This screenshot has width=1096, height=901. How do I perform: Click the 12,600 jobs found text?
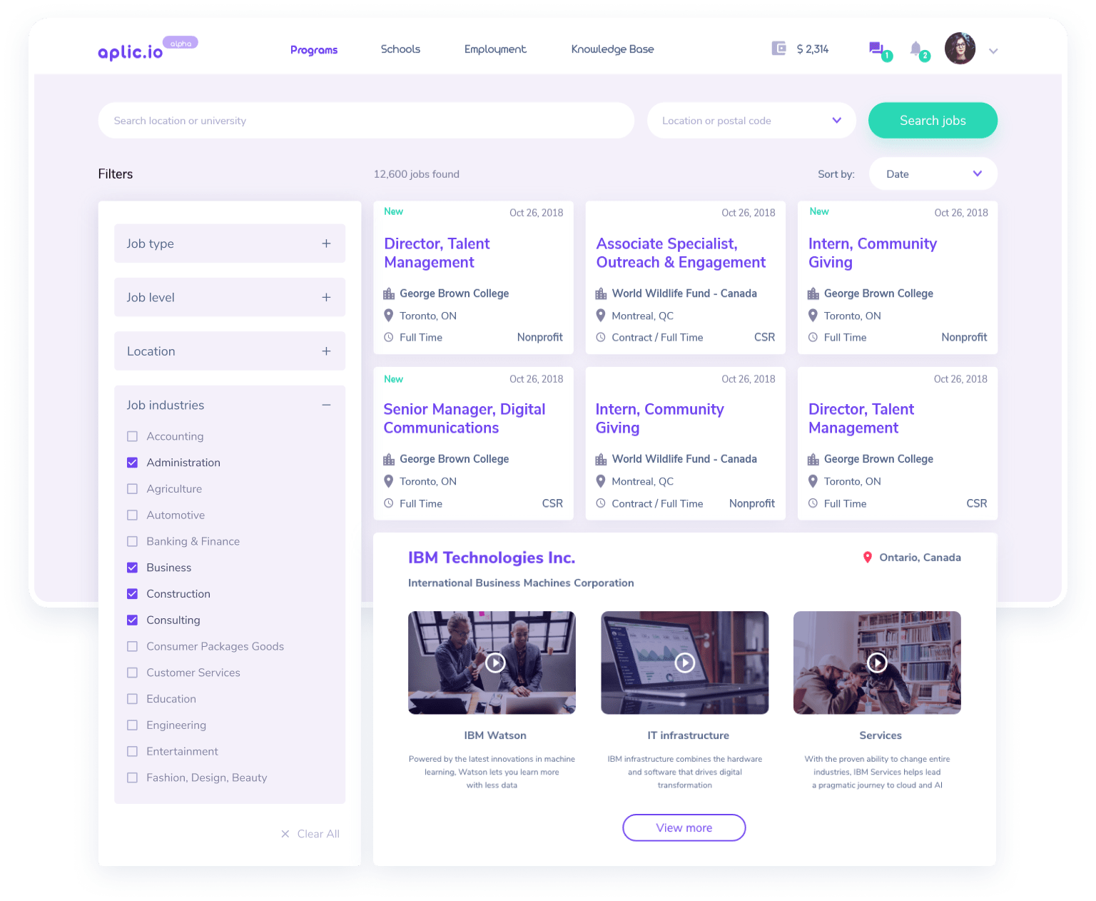[417, 174]
